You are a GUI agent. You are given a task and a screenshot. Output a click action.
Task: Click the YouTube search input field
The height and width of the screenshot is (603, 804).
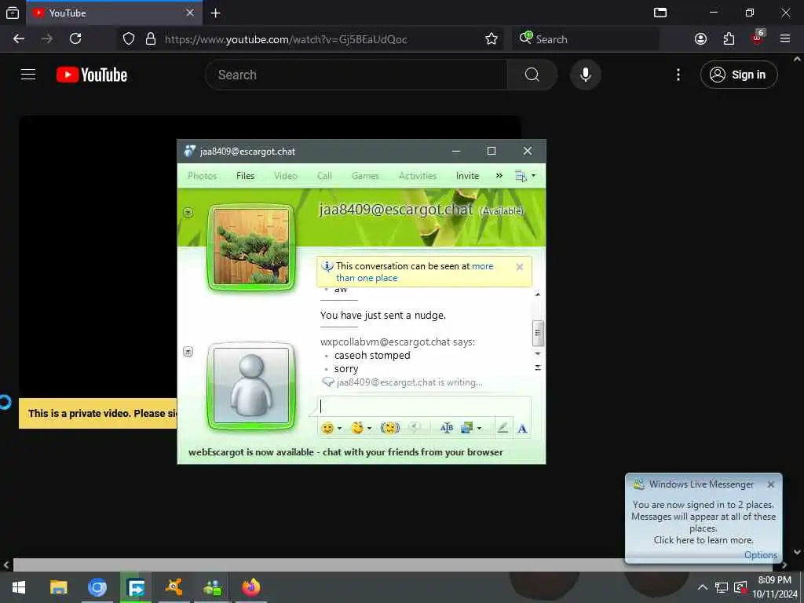[356, 75]
